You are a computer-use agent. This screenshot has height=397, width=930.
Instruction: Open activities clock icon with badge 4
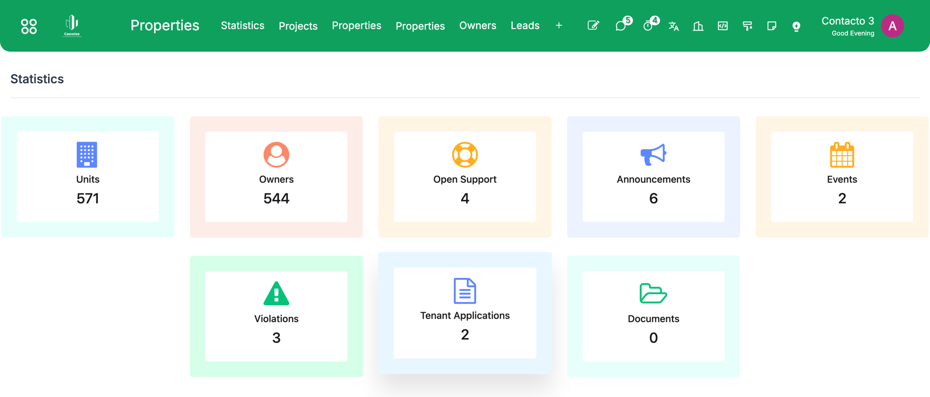[649, 25]
